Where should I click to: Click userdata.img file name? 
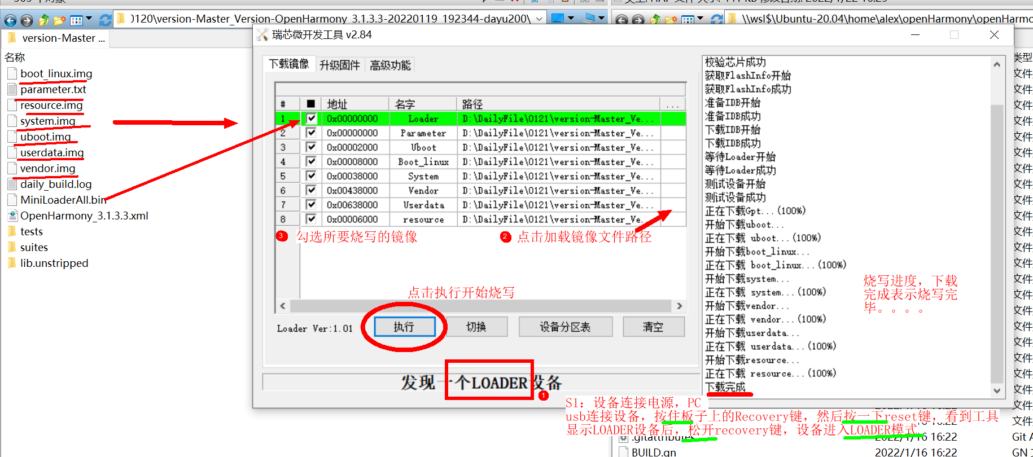[x=52, y=152]
